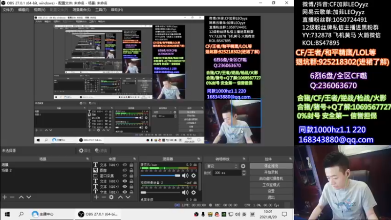Open the 视频采集设备 2 audio settings gear
Image resolution: width=391 pixels, height=220 pixels.
coord(194,192)
